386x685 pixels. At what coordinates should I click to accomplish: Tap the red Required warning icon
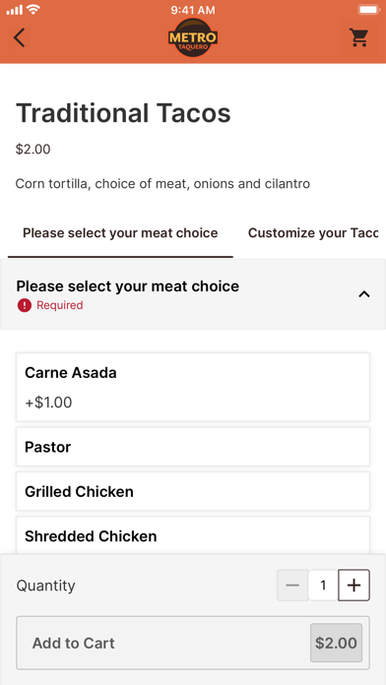(x=24, y=305)
